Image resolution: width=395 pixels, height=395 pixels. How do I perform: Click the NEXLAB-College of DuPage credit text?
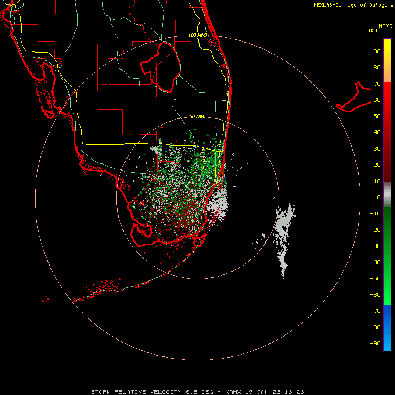point(350,5)
